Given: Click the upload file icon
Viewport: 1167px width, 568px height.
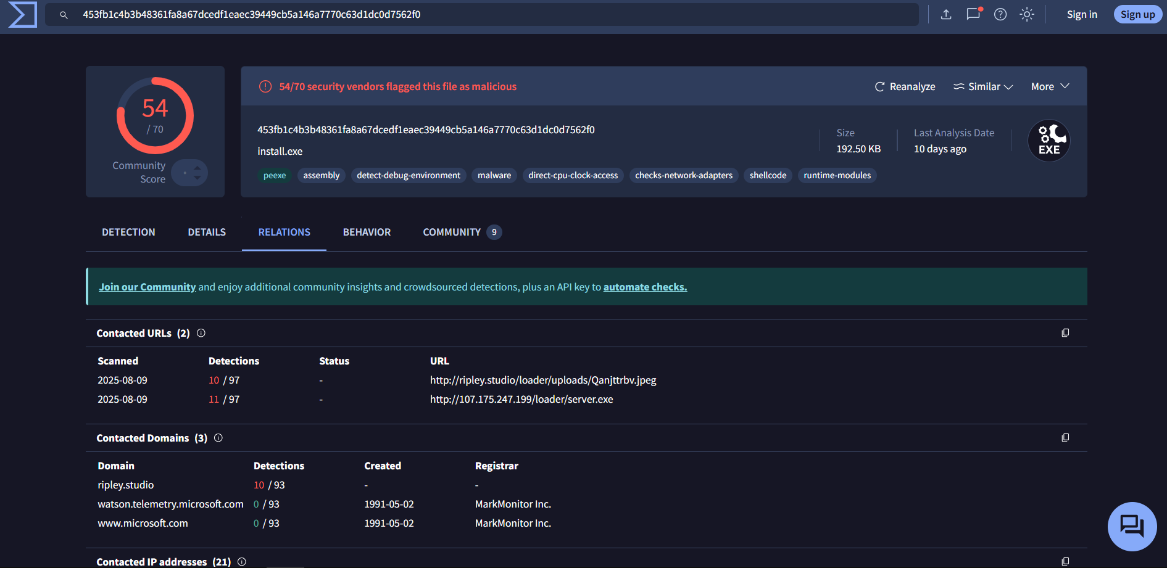Looking at the screenshot, I should (x=945, y=14).
